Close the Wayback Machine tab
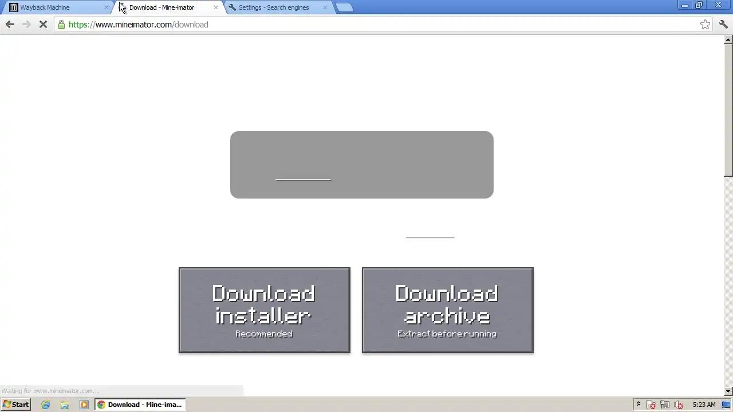The width and height of the screenshot is (733, 412). click(x=106, y=7)
